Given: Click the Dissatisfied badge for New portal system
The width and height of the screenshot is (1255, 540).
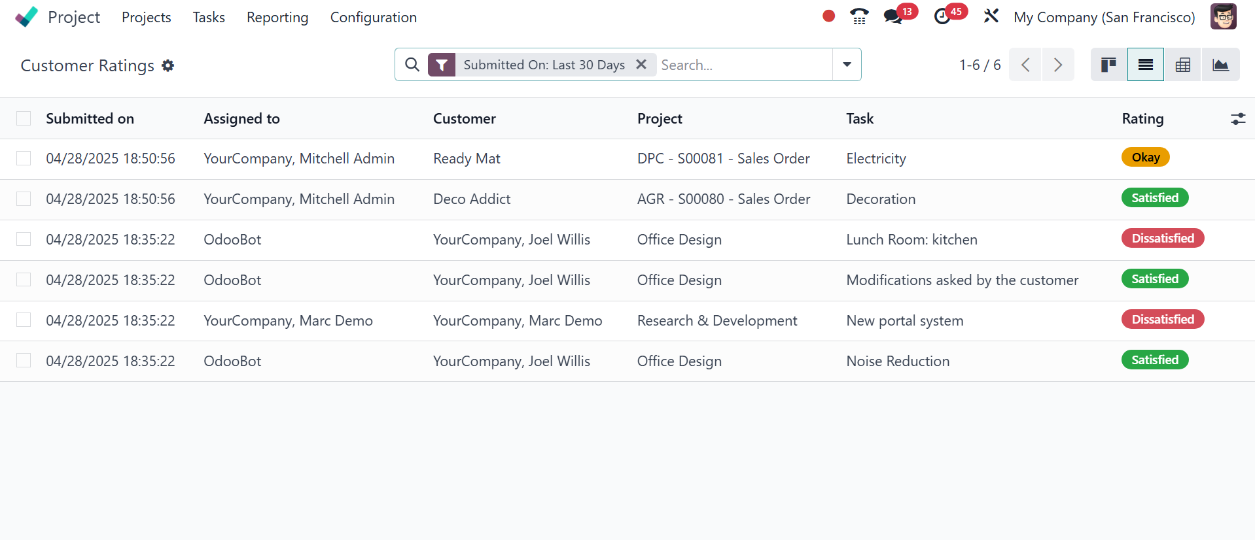Looking at the screenshot, I should tap(1163, 320).
